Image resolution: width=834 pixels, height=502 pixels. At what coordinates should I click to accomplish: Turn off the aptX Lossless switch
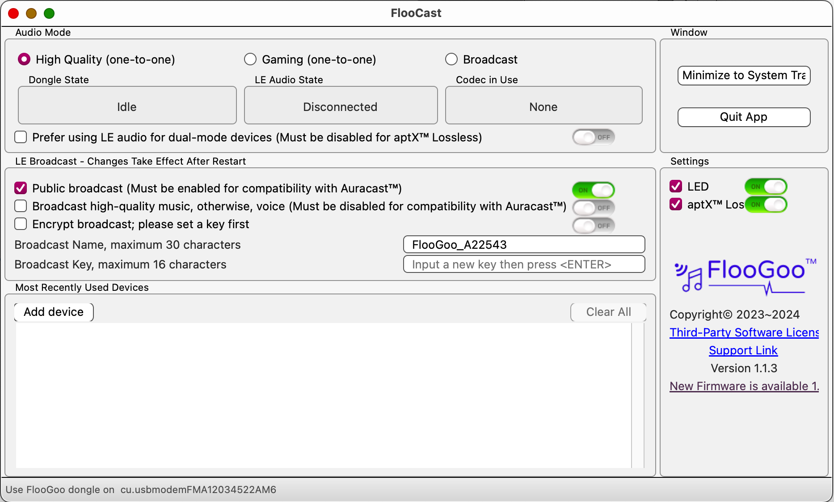(766, 204)
